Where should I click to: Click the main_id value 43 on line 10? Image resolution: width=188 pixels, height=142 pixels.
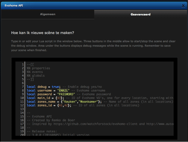click(x=59, y=98)
